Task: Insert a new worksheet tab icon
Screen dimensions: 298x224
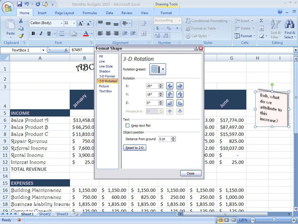Action: [x=76, y=214]
